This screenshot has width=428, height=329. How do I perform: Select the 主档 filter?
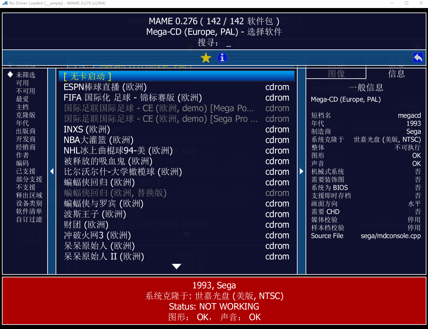(x=22, y=107)
